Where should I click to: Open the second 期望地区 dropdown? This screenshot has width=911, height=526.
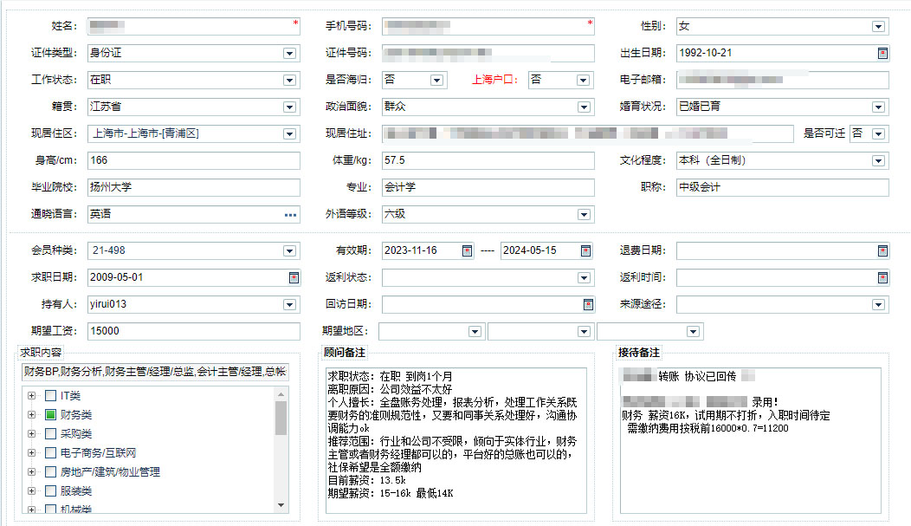coord(584,332)
